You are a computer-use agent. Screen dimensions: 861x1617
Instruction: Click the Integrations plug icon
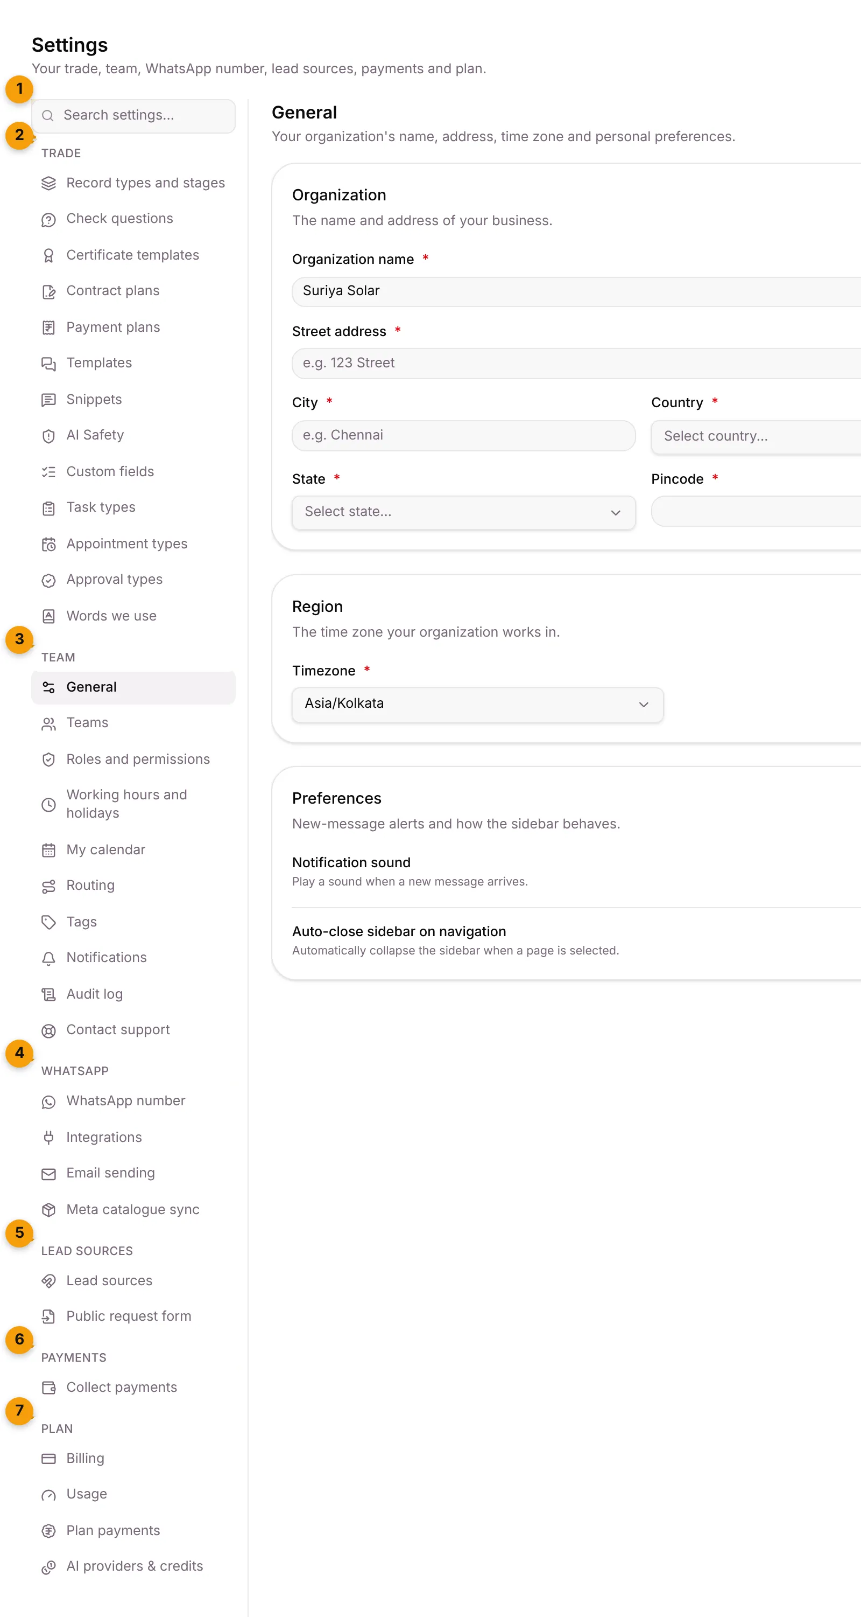point(48,1138)
